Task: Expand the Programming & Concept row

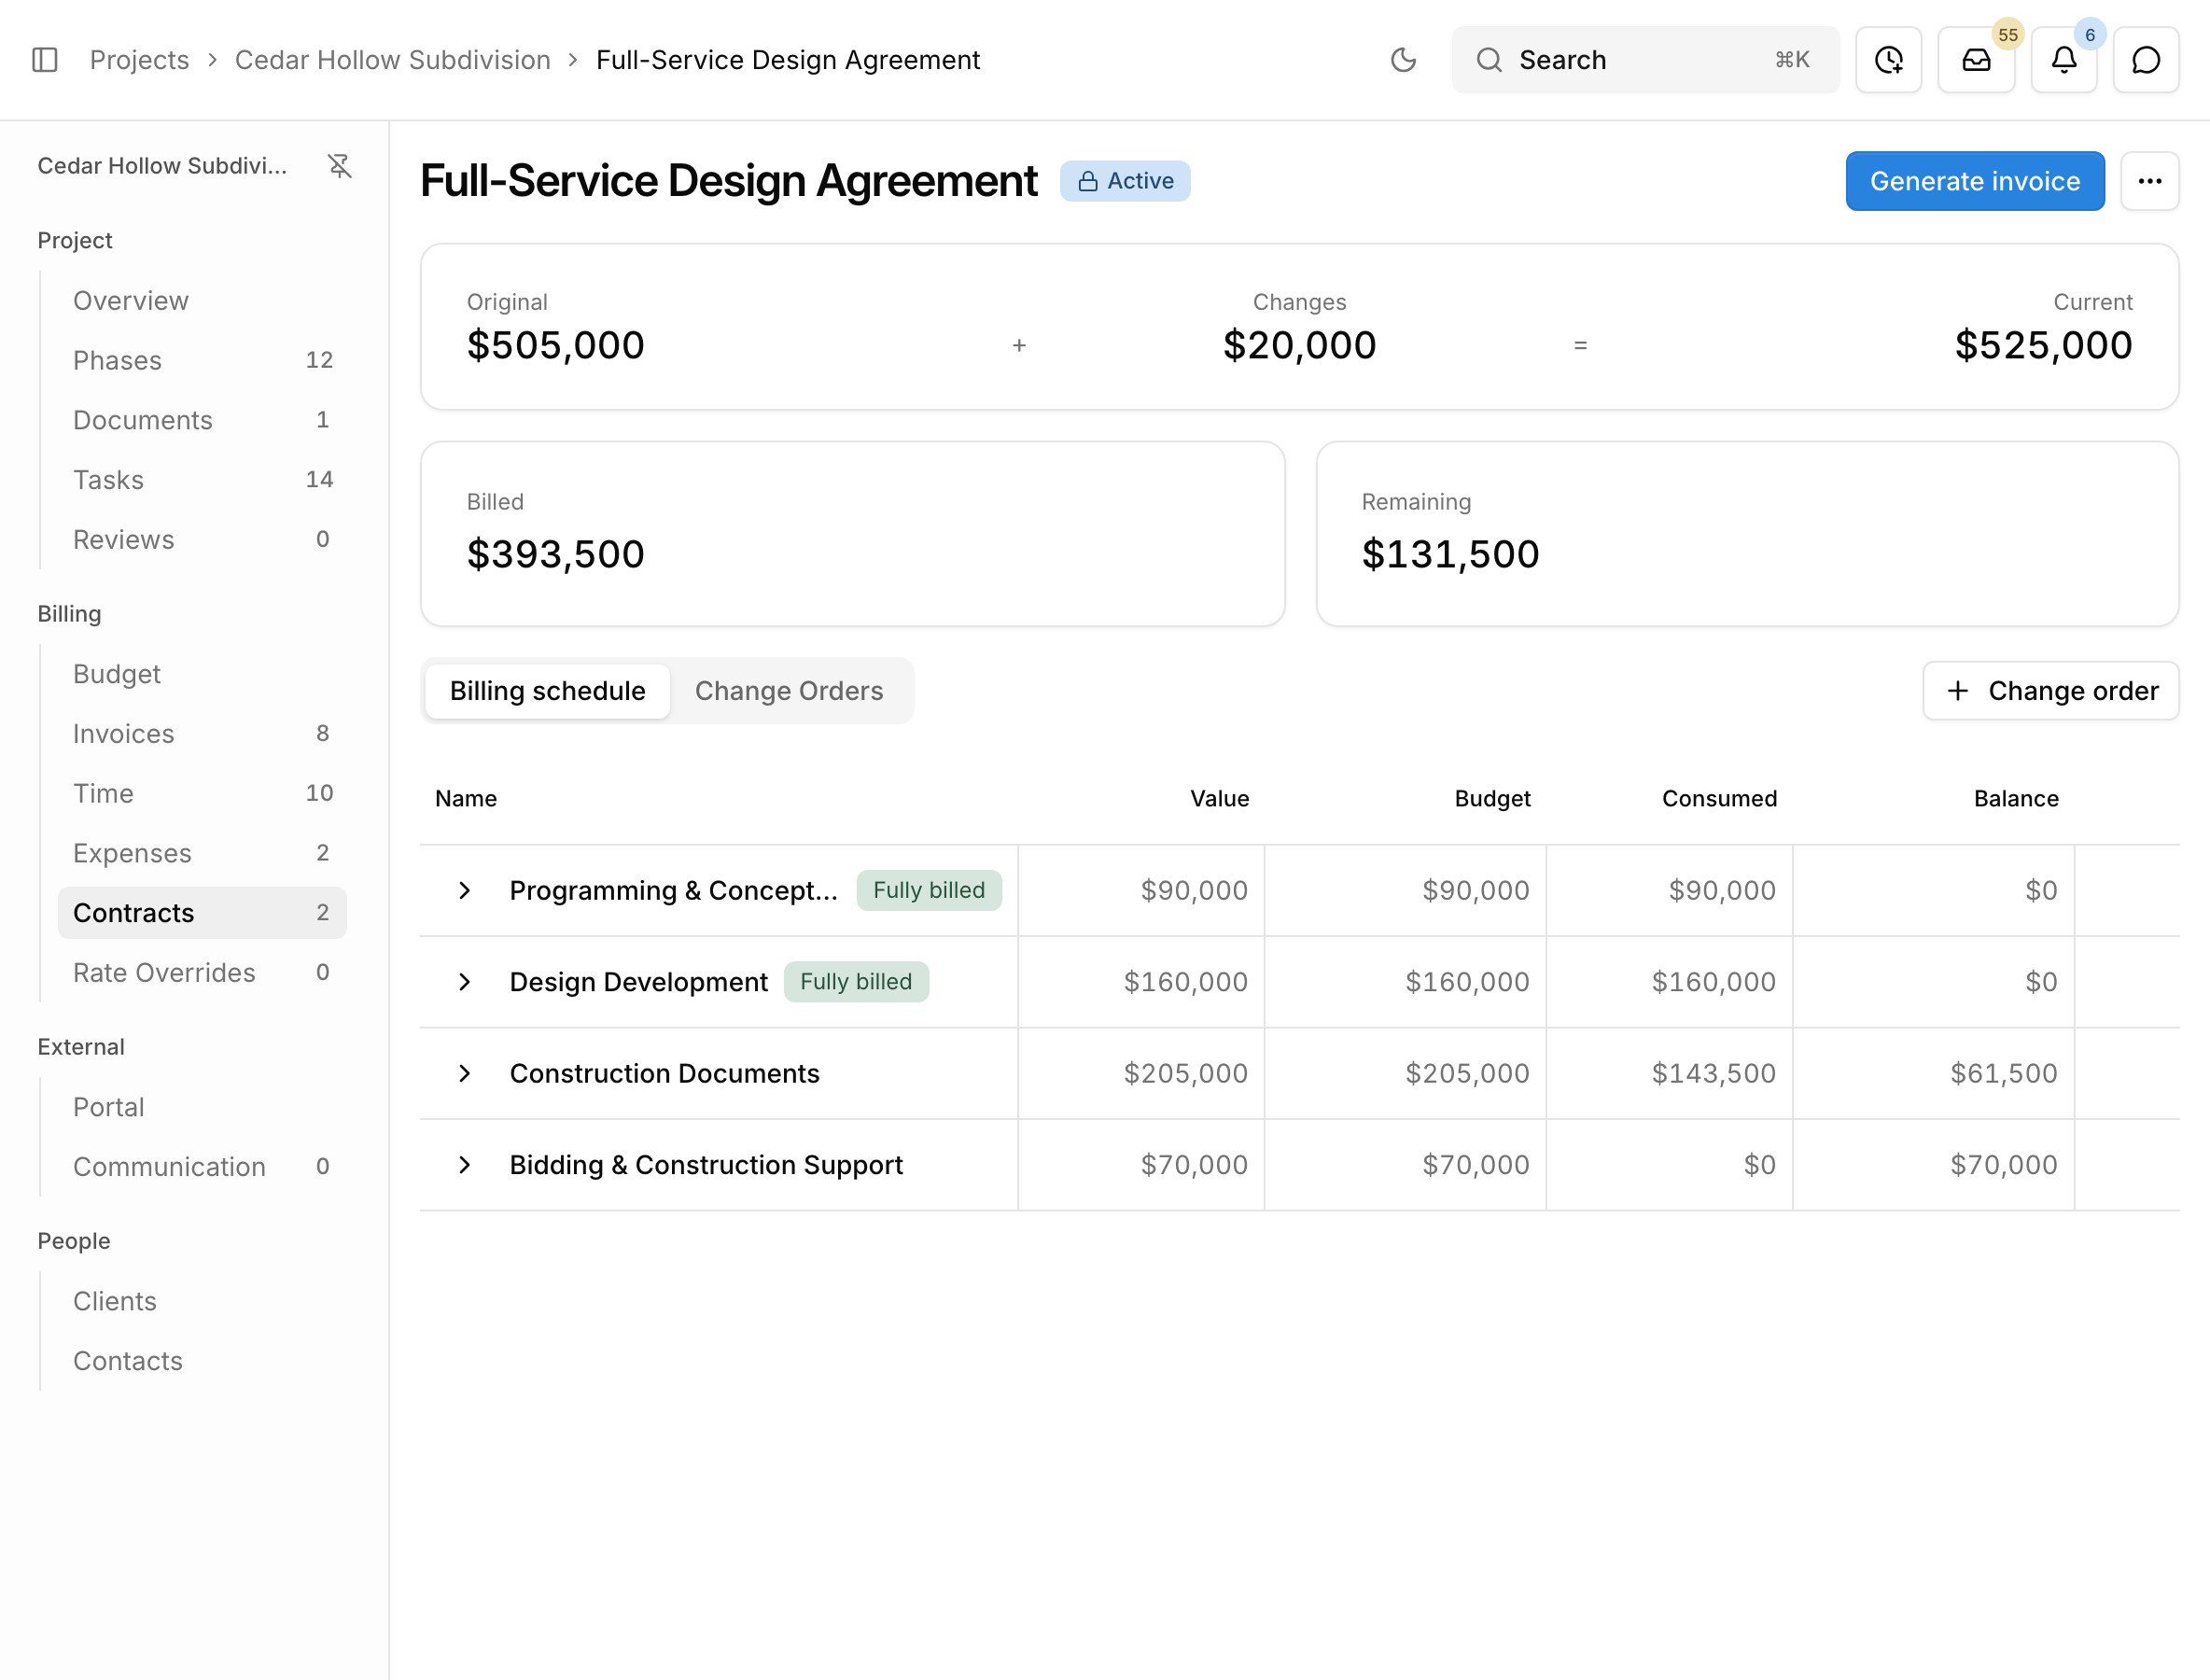Action: (464, 890)
